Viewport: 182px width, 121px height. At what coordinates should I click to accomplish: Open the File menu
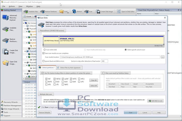[x=4, y=6]
